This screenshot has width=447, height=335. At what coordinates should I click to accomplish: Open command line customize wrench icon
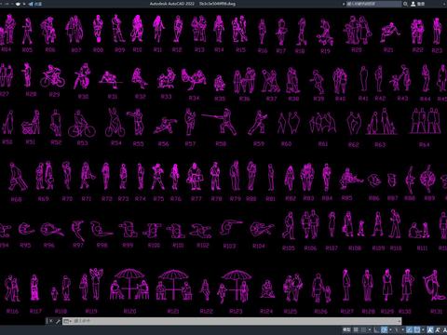[x=58, y=321]
